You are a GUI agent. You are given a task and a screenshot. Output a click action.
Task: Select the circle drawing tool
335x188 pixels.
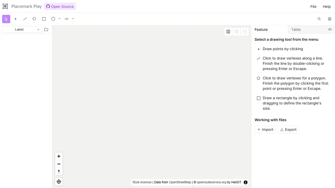53,19
